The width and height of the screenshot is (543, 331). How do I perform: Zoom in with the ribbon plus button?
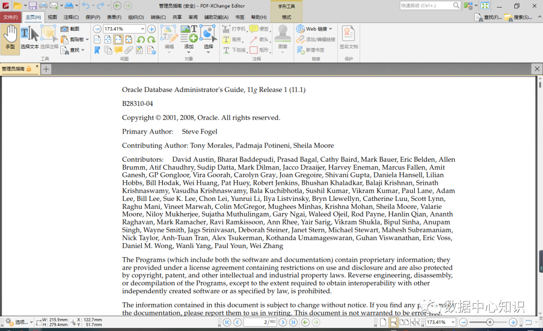[152, 29]
